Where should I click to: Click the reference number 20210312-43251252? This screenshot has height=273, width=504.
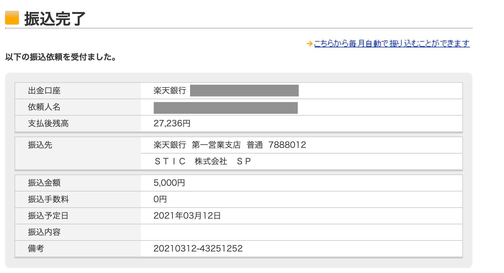(x=198, y=248)
